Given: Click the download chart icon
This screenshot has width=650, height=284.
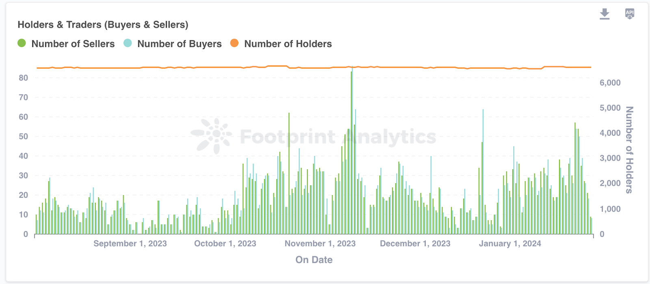Looking at the screenshot, I should click(604, 14).
